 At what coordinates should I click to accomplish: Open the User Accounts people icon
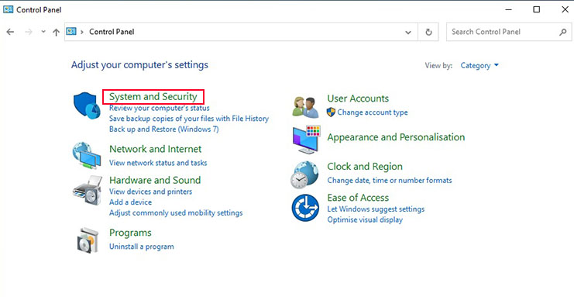point(306,107)
